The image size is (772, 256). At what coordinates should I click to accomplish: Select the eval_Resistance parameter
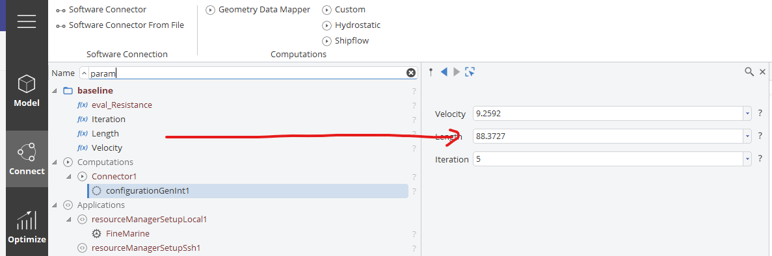122,105
